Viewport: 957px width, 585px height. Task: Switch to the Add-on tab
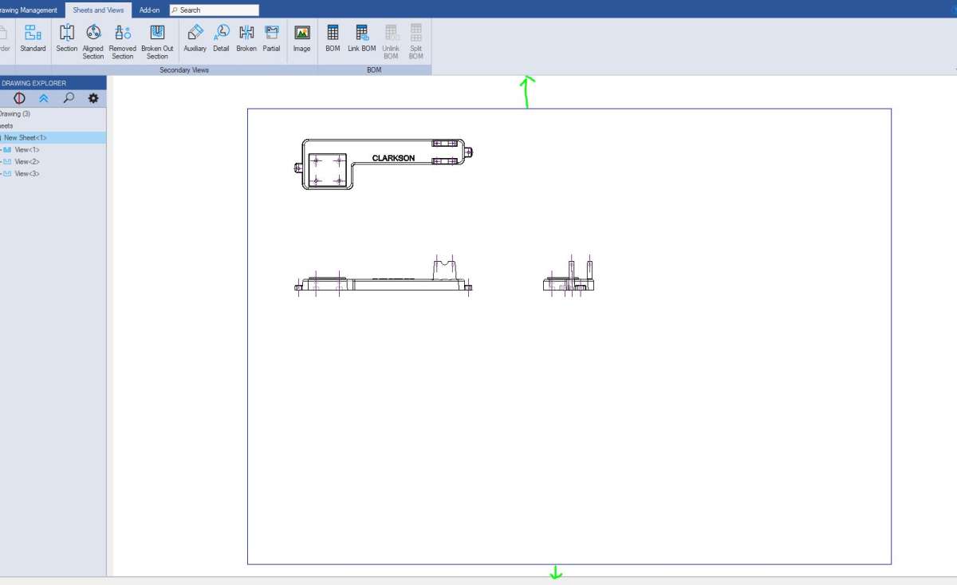(x=150, y=10)
